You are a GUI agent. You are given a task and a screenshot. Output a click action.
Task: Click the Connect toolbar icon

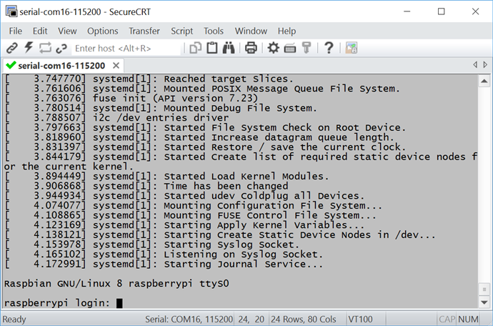coord(11,48)
